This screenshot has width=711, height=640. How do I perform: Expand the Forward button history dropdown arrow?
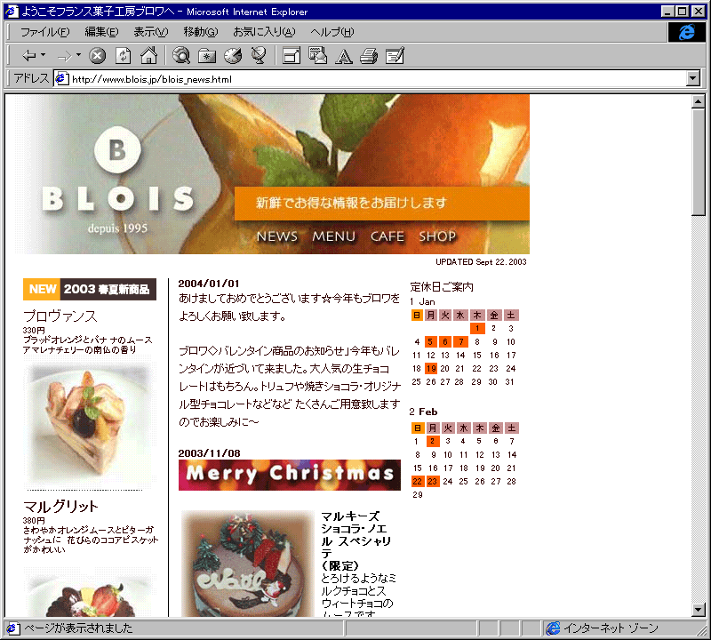(78, 55)
